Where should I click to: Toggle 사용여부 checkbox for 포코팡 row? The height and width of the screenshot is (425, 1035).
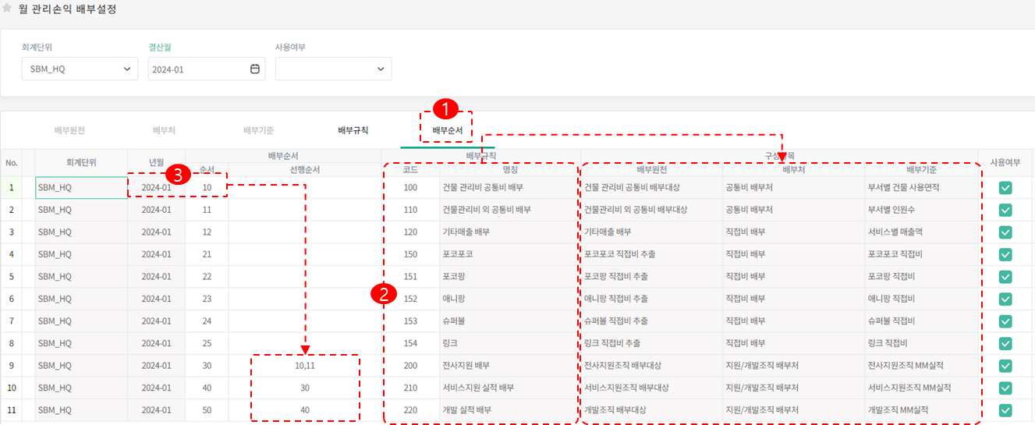(1005, 277)
